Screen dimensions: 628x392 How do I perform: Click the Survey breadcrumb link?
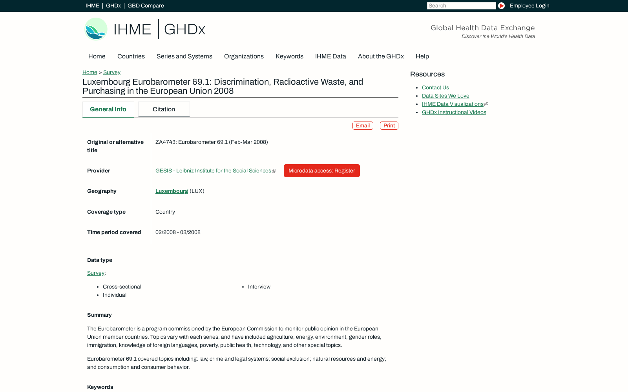coord(112,73)
